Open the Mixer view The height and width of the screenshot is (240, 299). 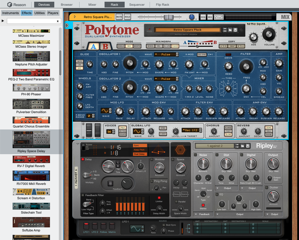92,5
